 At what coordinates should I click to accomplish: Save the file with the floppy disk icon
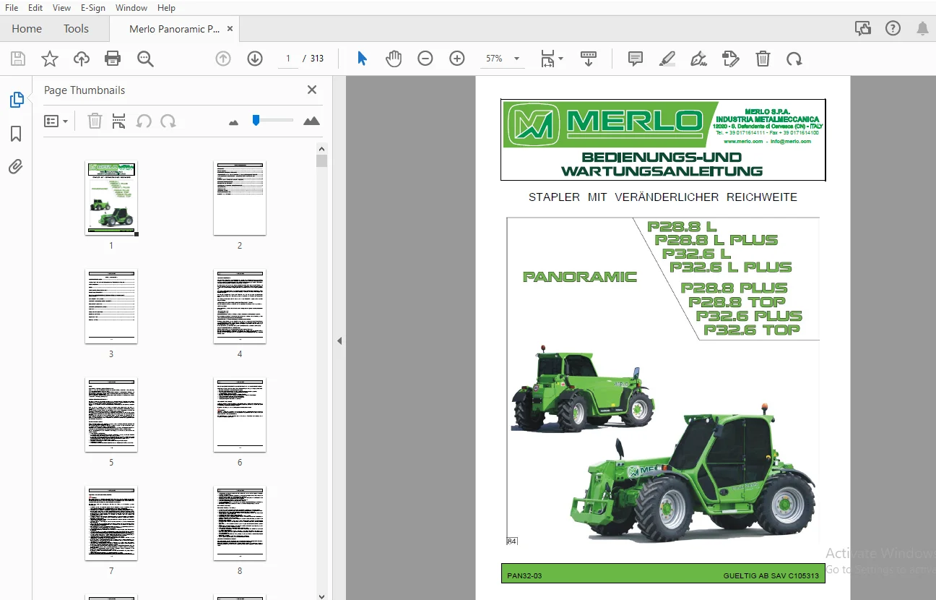click(18, 59)
